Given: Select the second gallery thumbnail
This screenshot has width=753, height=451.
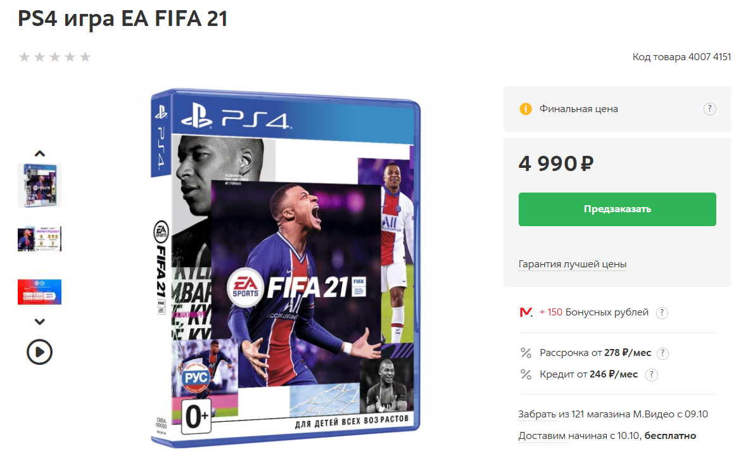Looking at the screenshot, I should click(x=39, y=239).
